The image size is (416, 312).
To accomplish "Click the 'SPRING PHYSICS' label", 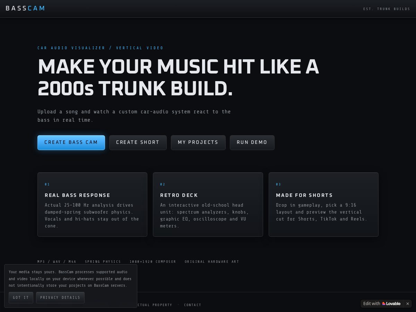I will (x=103, y=262).
